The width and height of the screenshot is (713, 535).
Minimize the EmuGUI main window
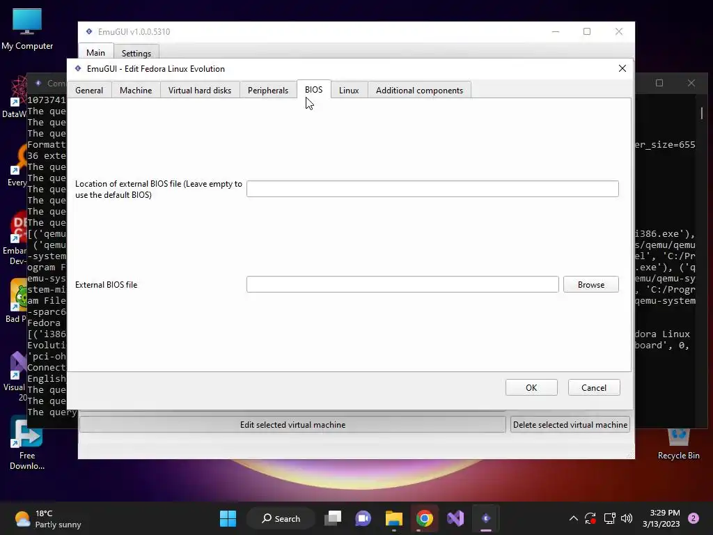click(556, 31)
